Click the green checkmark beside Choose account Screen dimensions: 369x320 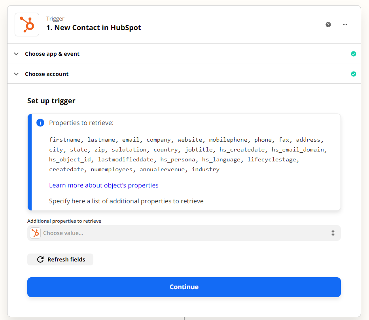pos(353,74)
